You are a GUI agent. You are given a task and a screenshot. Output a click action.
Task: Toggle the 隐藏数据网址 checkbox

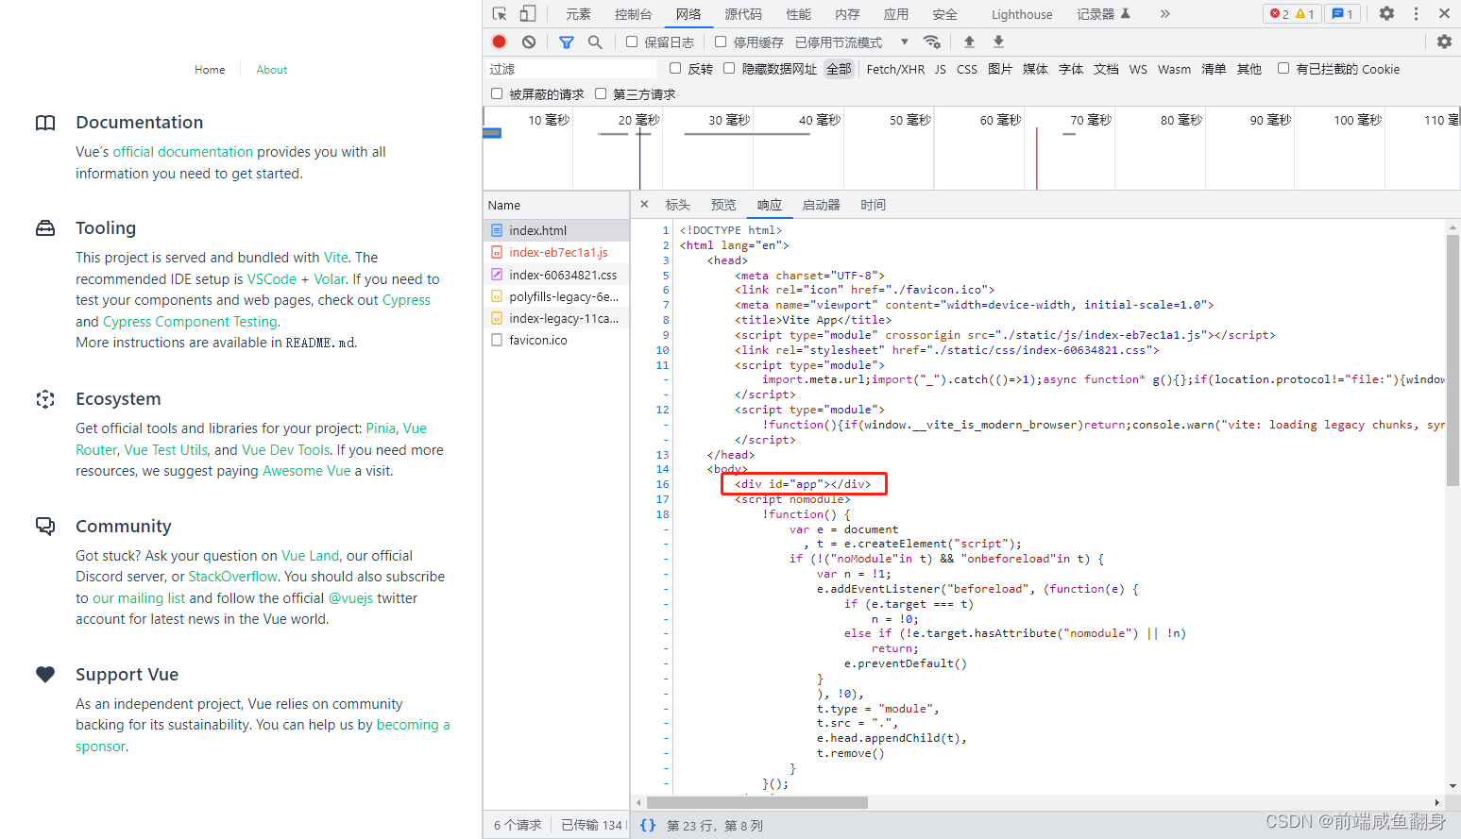coord(729,68)
